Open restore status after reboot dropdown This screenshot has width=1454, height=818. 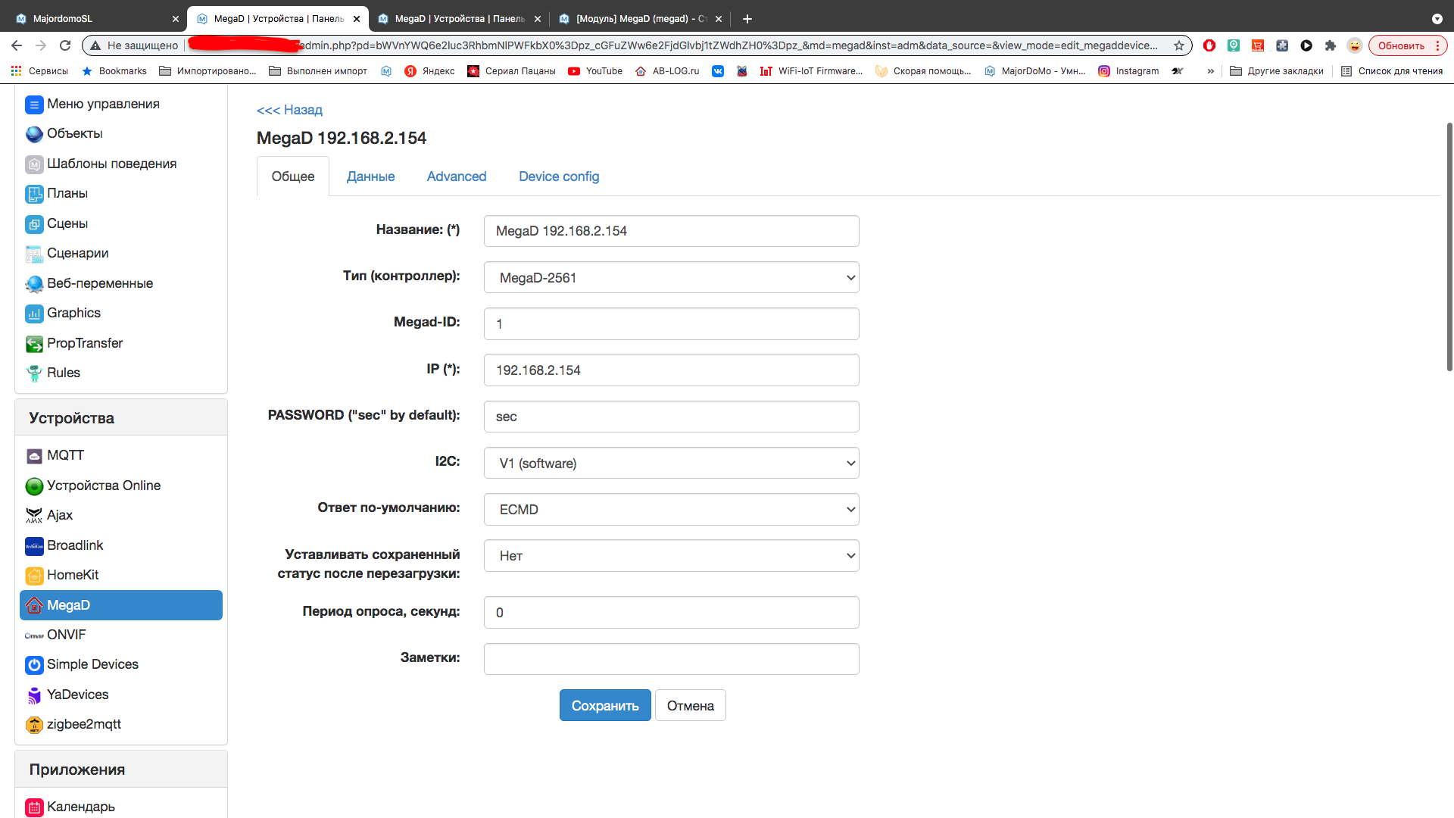(671, 556)
